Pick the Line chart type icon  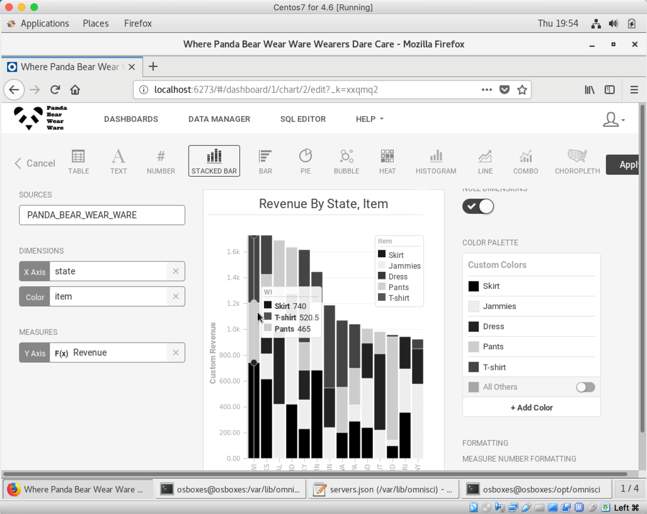(485, 161)
